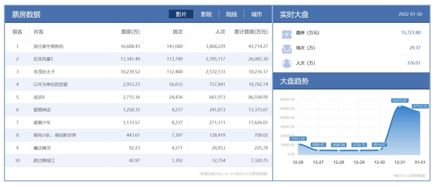Screen dimensions: 435x187
Task: Open the 影院 tab
Action: (207, 14)
